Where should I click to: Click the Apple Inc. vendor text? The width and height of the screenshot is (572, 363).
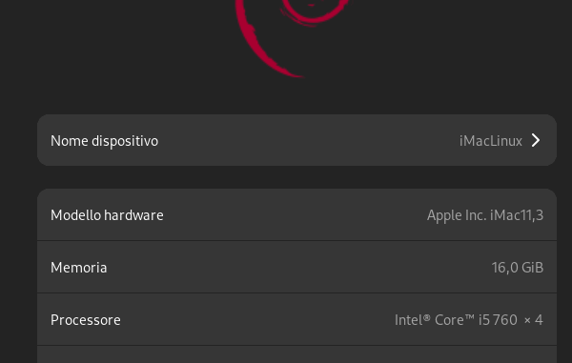[457, 215]
